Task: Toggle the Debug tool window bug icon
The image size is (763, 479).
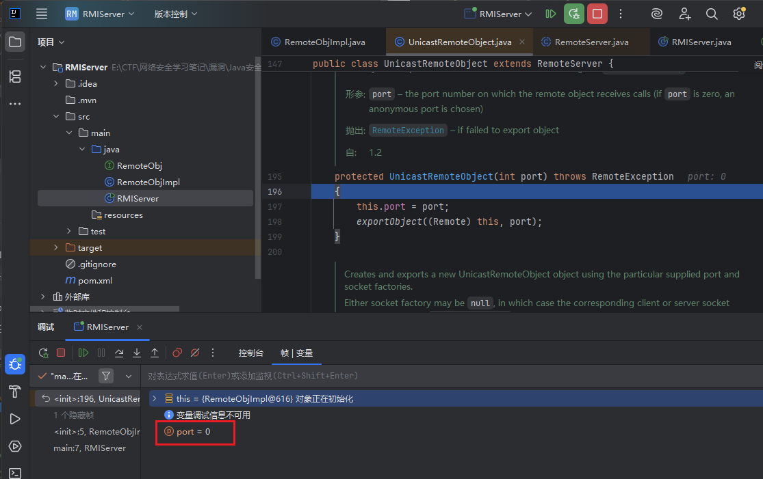Action: pos(14,364)
